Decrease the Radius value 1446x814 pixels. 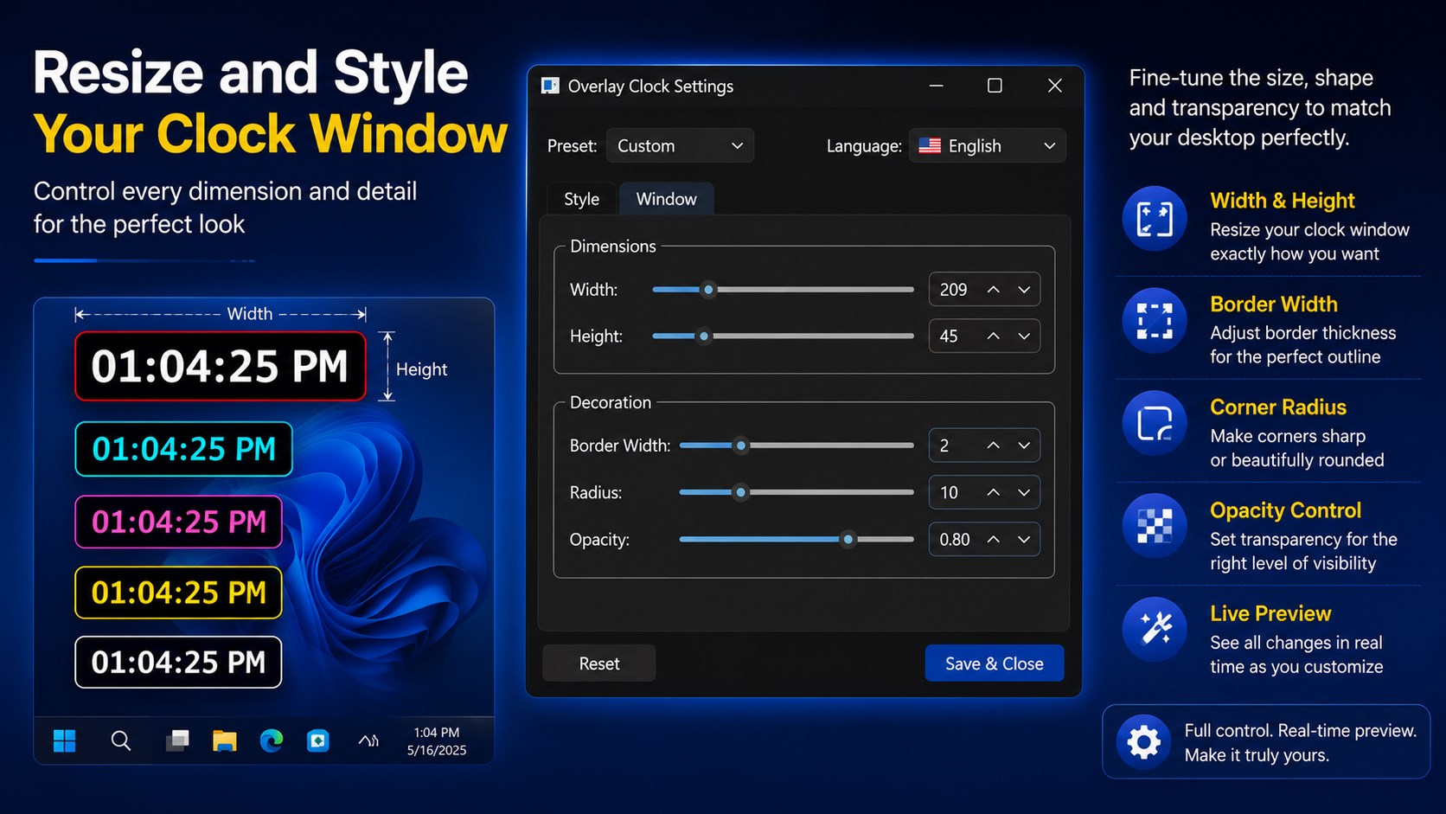1024,492
